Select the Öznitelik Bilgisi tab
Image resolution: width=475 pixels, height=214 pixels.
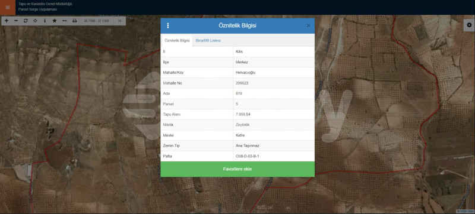point(177,40)
